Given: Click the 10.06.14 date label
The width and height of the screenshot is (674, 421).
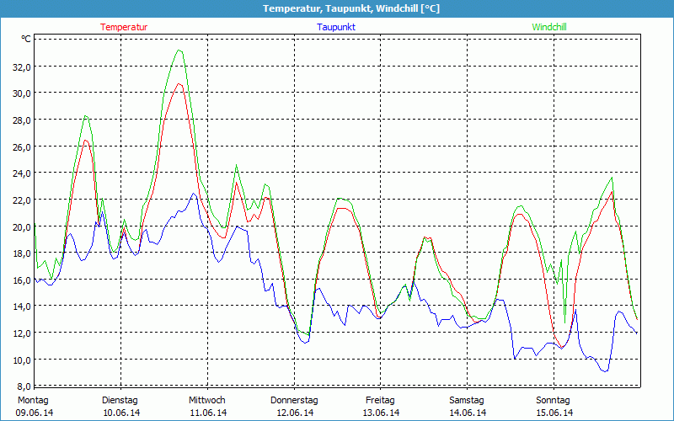Looking at the screenshot, I should (x=121, y=413).
